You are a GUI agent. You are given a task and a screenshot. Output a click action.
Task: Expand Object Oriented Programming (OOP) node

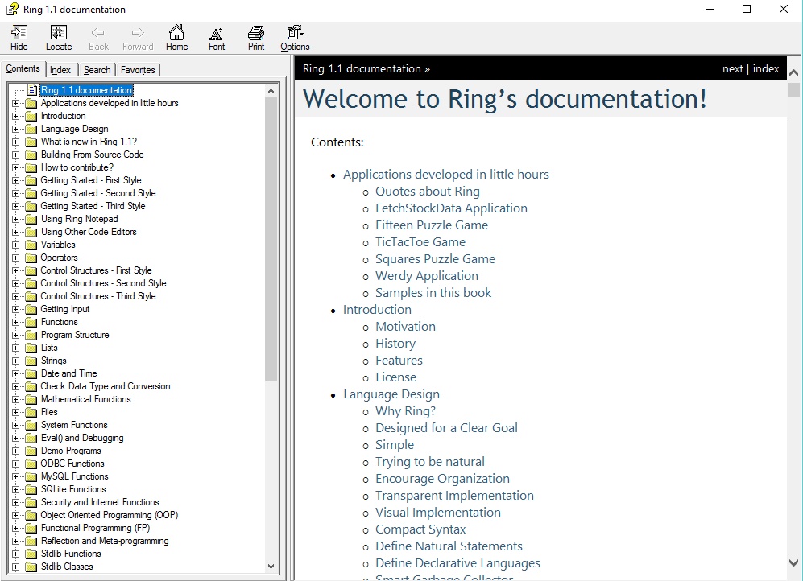click(15, 516)
